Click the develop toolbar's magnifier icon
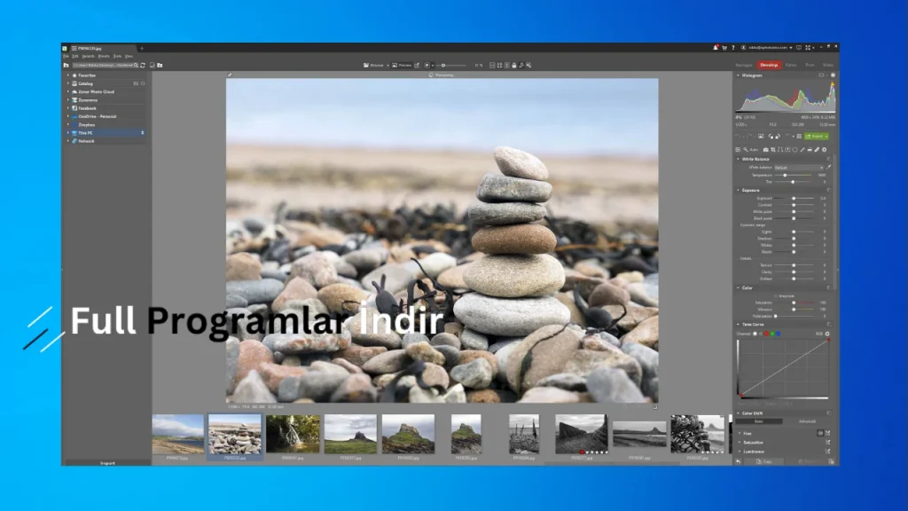Image resolution: width=908 pixels, height=511 pixels. pos(745,149)
